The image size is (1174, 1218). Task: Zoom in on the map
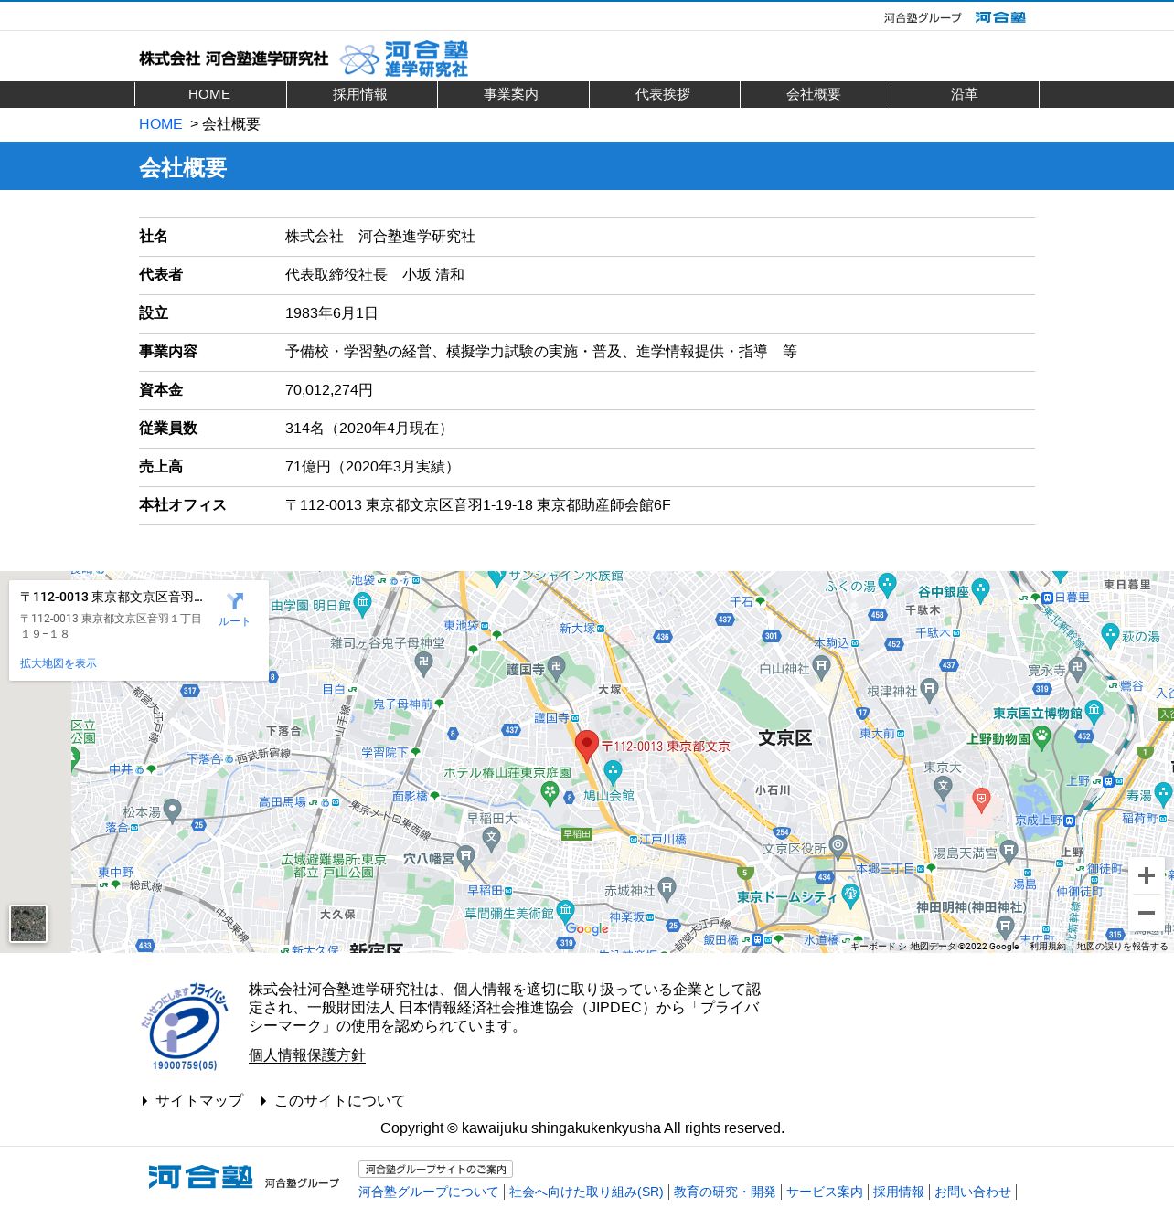[1146, 875]
